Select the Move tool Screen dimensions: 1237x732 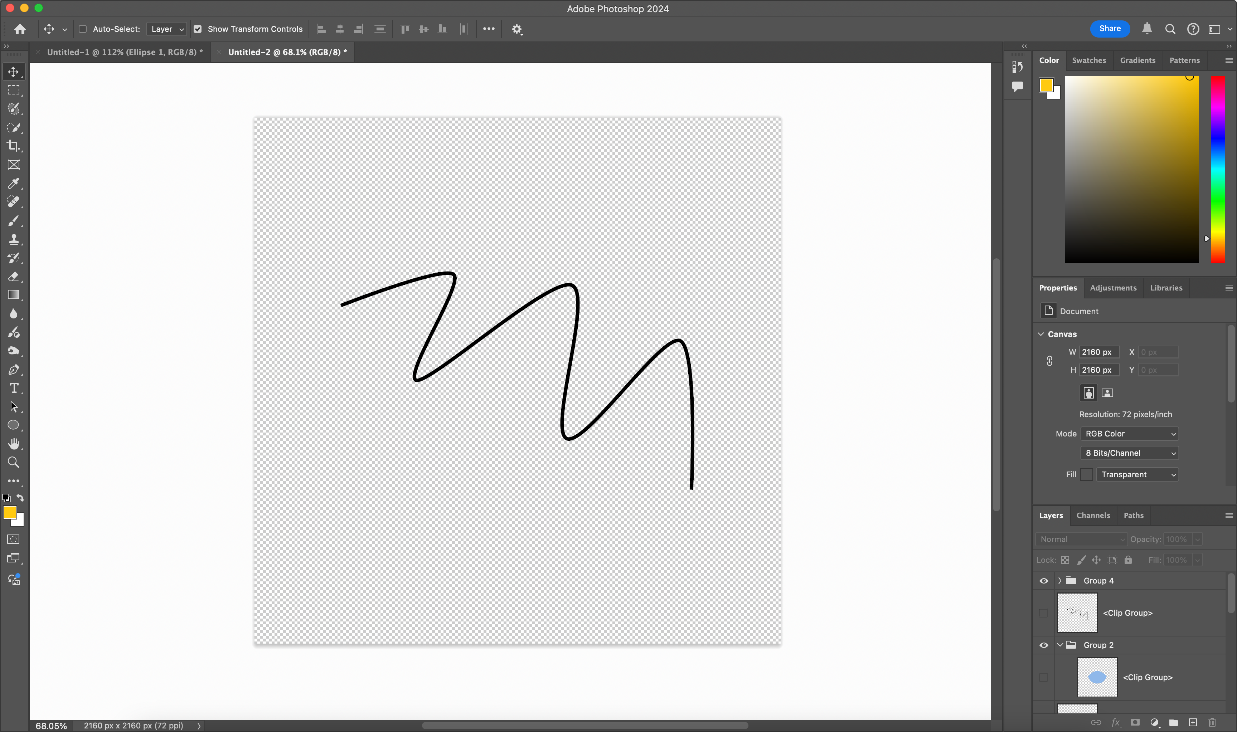pyautogui.click(x=13, y=71)
